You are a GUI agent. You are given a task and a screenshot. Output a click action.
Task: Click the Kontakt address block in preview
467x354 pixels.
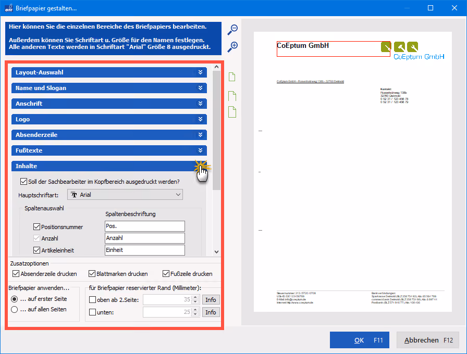coord(394,95)
